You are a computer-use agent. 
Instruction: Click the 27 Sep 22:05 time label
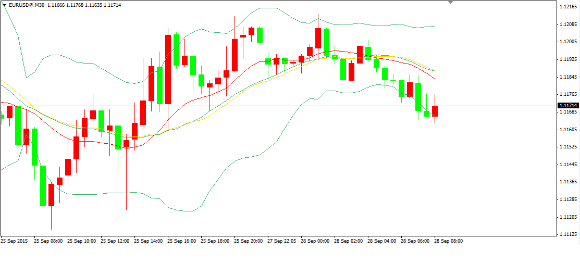pos(281,241)
